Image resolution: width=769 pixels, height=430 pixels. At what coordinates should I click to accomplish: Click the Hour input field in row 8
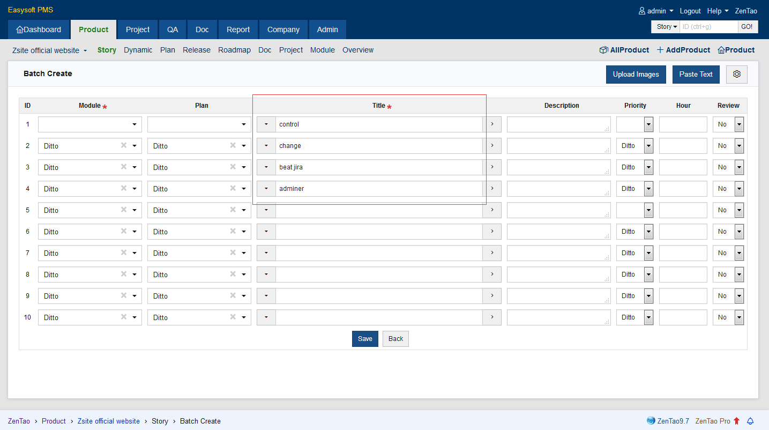pyautogui.click(x=683, y=275)
